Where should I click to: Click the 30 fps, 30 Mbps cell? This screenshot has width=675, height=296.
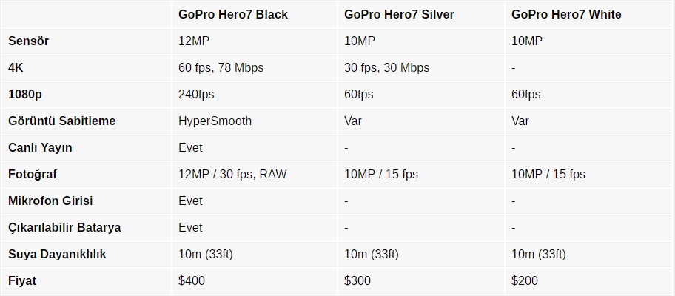point(420,68)
